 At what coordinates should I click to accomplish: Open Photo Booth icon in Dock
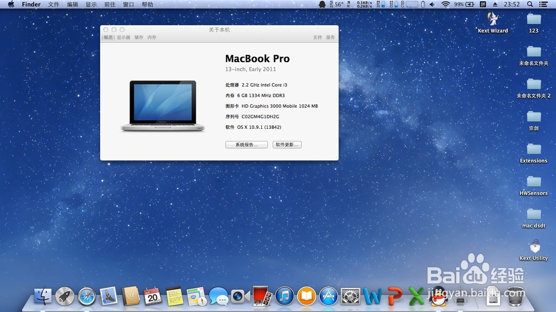[262, 296]
